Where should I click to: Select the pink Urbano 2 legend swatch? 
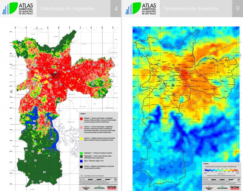pyautogui.click(x=81, y=127)
